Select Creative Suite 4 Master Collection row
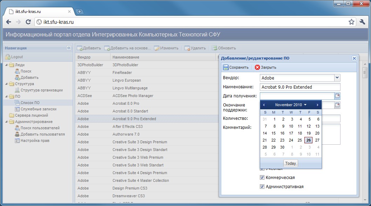Viewport: 371px width, 206px height. tap(147, 180)
